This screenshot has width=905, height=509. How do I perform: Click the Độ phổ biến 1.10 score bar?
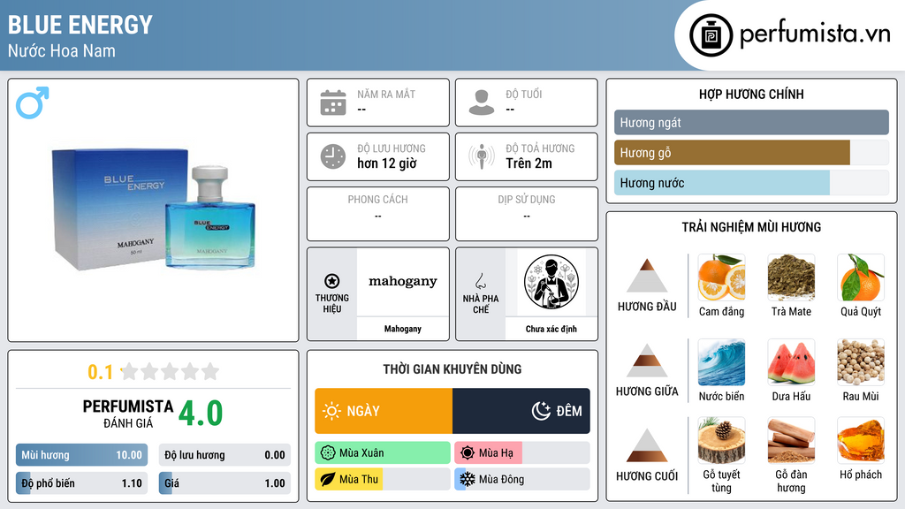(81, 483)
